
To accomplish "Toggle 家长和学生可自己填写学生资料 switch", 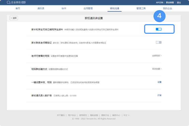I will 159,29.
